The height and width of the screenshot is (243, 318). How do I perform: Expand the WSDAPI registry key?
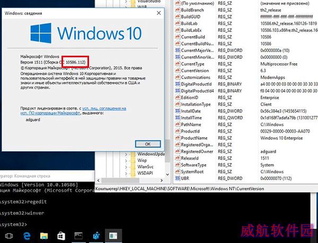(x=126, y=173)
